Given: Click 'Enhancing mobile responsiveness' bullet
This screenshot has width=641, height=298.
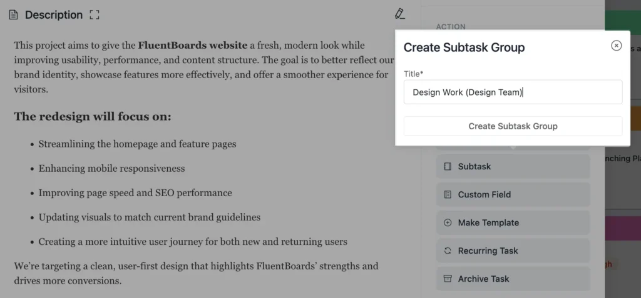Looking at the screenshot, I should 111,169.
